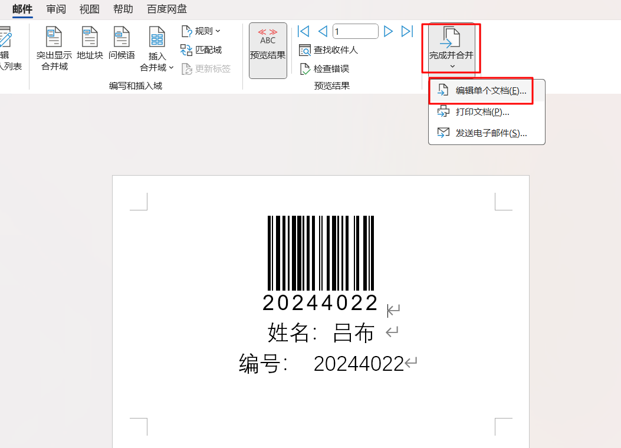
Task: Go to first record
Action: coord(303,31)
